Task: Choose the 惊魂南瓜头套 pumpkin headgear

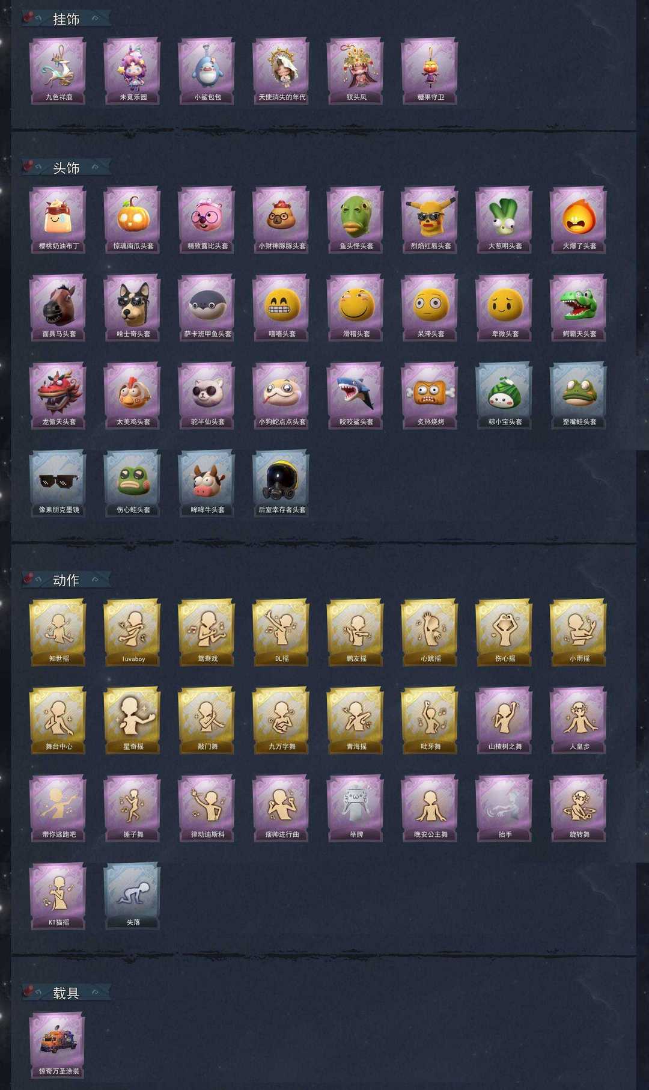Action: [132, 219]
